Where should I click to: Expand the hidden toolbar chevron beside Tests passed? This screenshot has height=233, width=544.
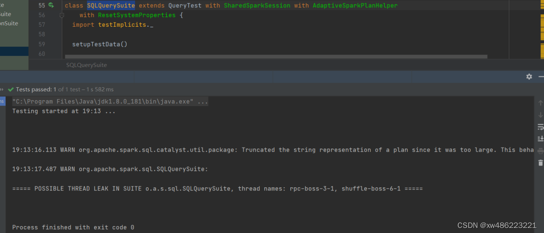pos(2,90)
